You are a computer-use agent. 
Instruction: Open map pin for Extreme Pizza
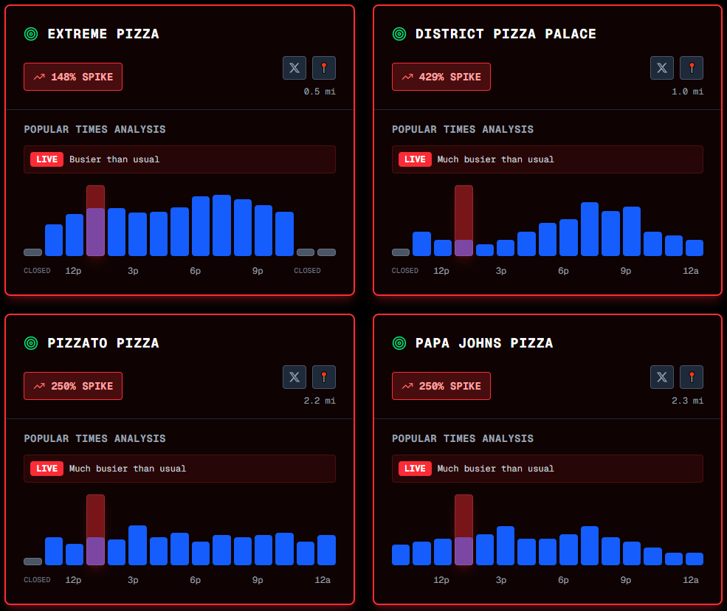pyautogui.click(x=324, y=68)
